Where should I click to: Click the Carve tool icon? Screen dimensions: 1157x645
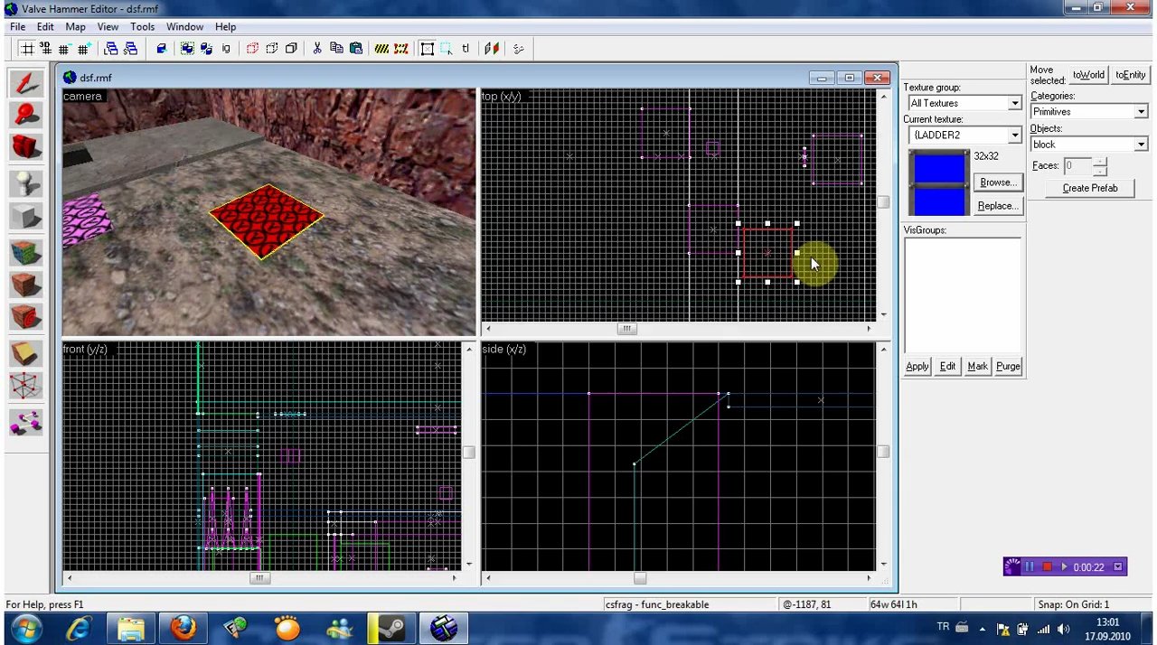tap(161, 49)
